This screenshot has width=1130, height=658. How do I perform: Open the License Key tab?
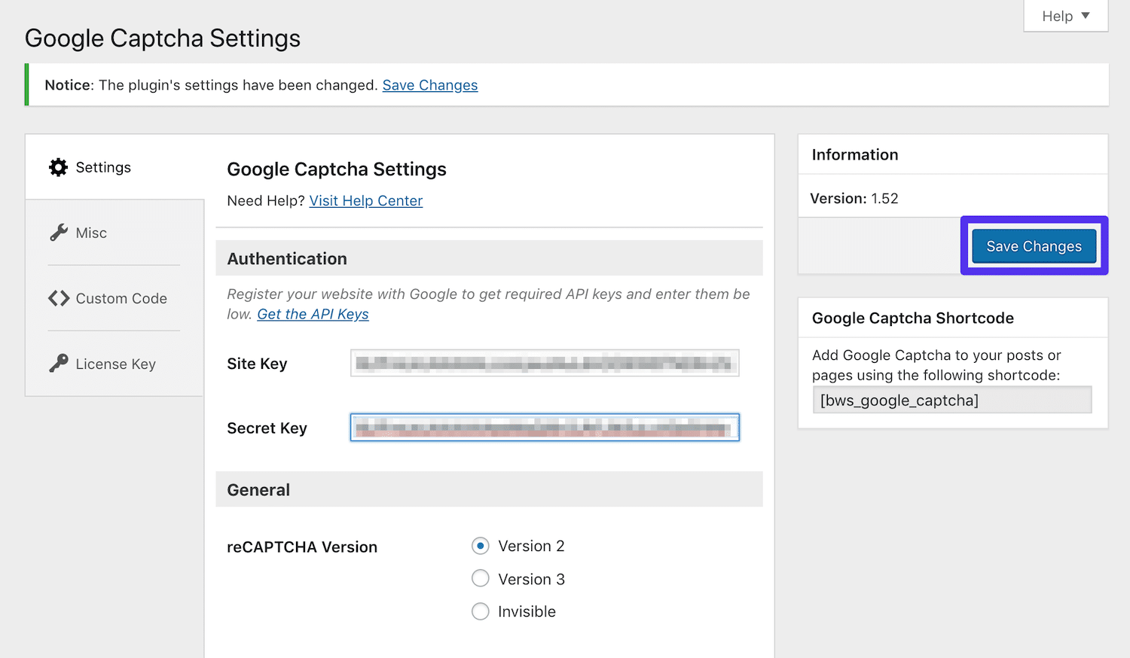[114, 364]
